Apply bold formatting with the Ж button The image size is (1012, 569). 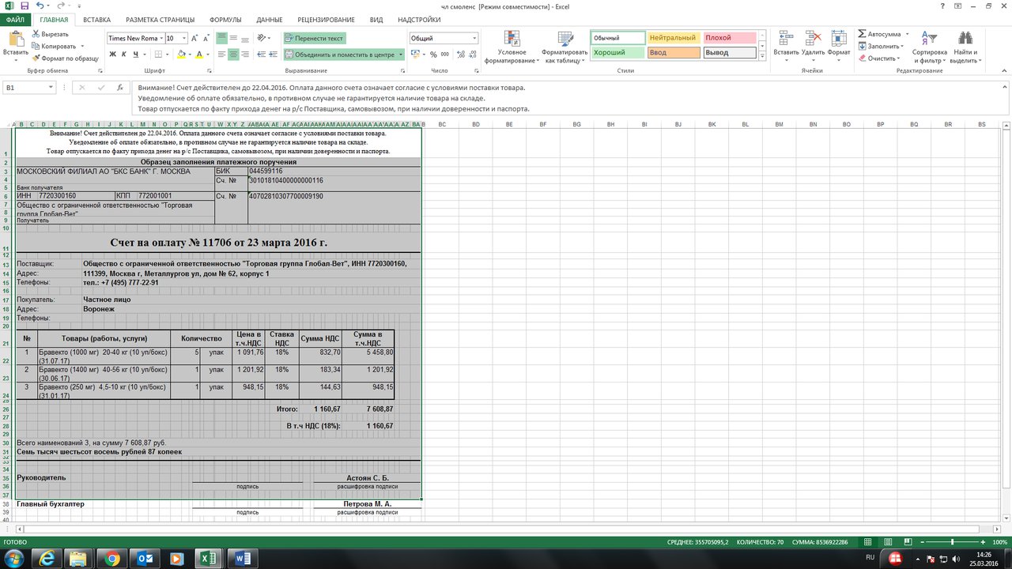point(112,55)
